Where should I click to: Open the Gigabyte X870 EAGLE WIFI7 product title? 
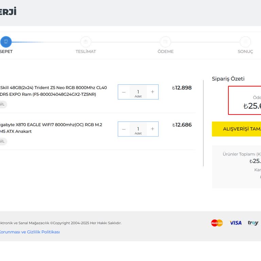[51, 128]
